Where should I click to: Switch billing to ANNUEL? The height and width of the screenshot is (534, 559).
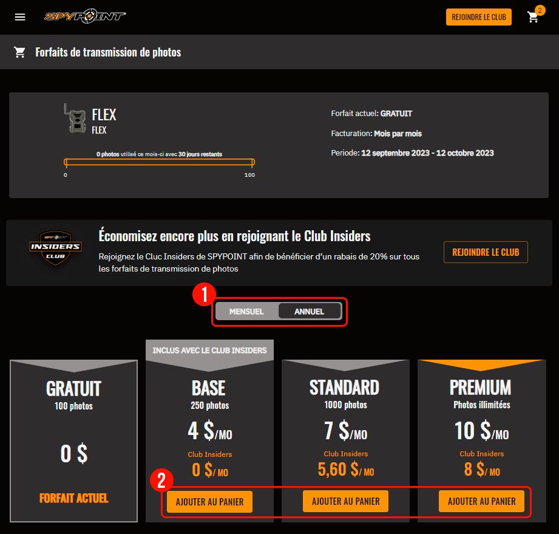tap(309, 312)
